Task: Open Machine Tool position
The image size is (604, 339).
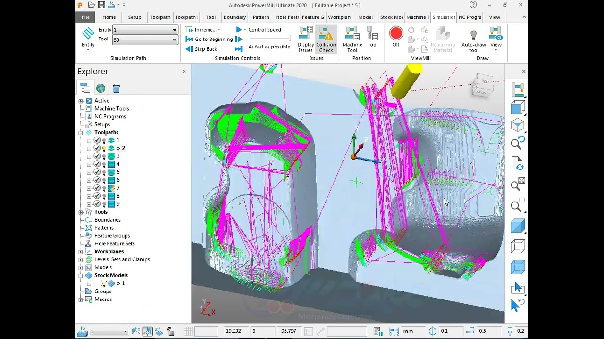Action: pyautogui.click(x=352, y=40)
